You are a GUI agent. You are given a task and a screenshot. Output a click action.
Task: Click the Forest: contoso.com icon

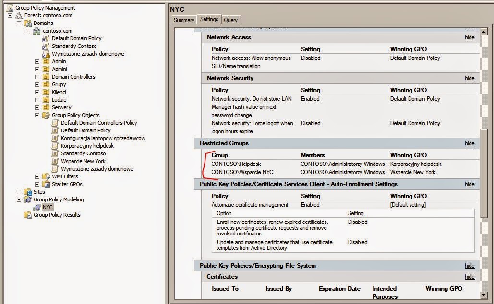19,15
